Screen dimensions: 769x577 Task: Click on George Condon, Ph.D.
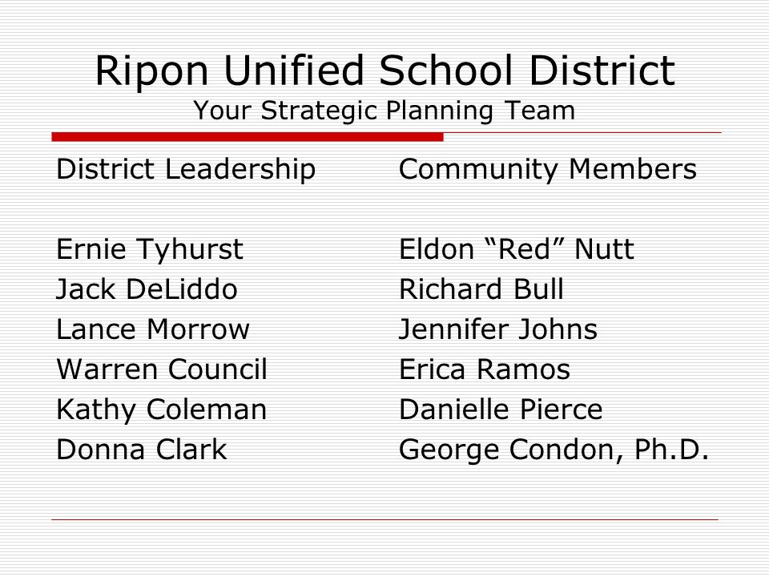point(554,450)
